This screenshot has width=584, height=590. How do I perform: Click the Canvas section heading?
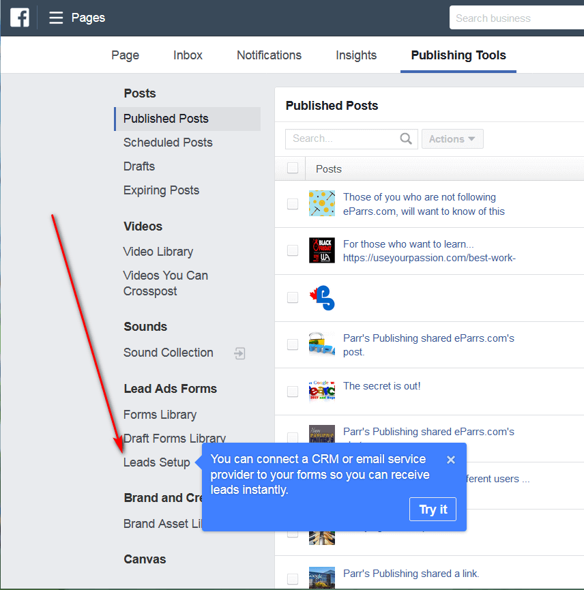145,559
